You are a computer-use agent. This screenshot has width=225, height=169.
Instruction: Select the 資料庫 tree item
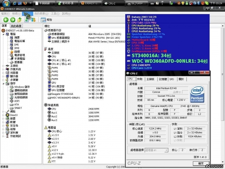pyautogui.click(x=14, y=132)
